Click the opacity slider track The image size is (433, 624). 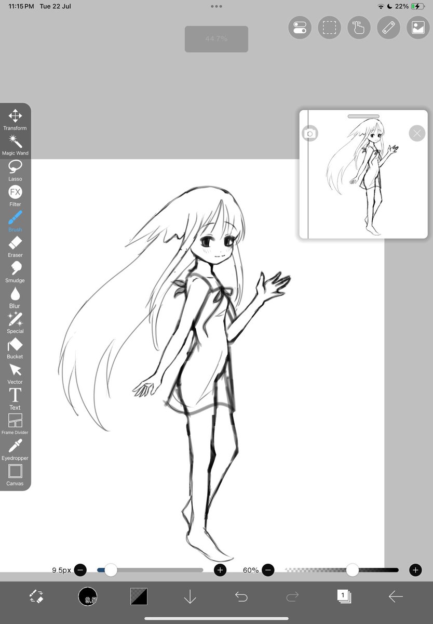pyautogui.click(x=342, y=570)
